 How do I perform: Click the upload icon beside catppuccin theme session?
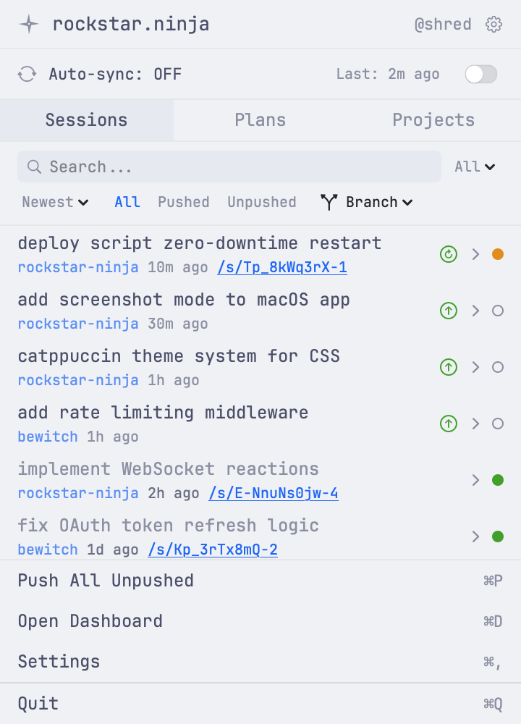447,367
